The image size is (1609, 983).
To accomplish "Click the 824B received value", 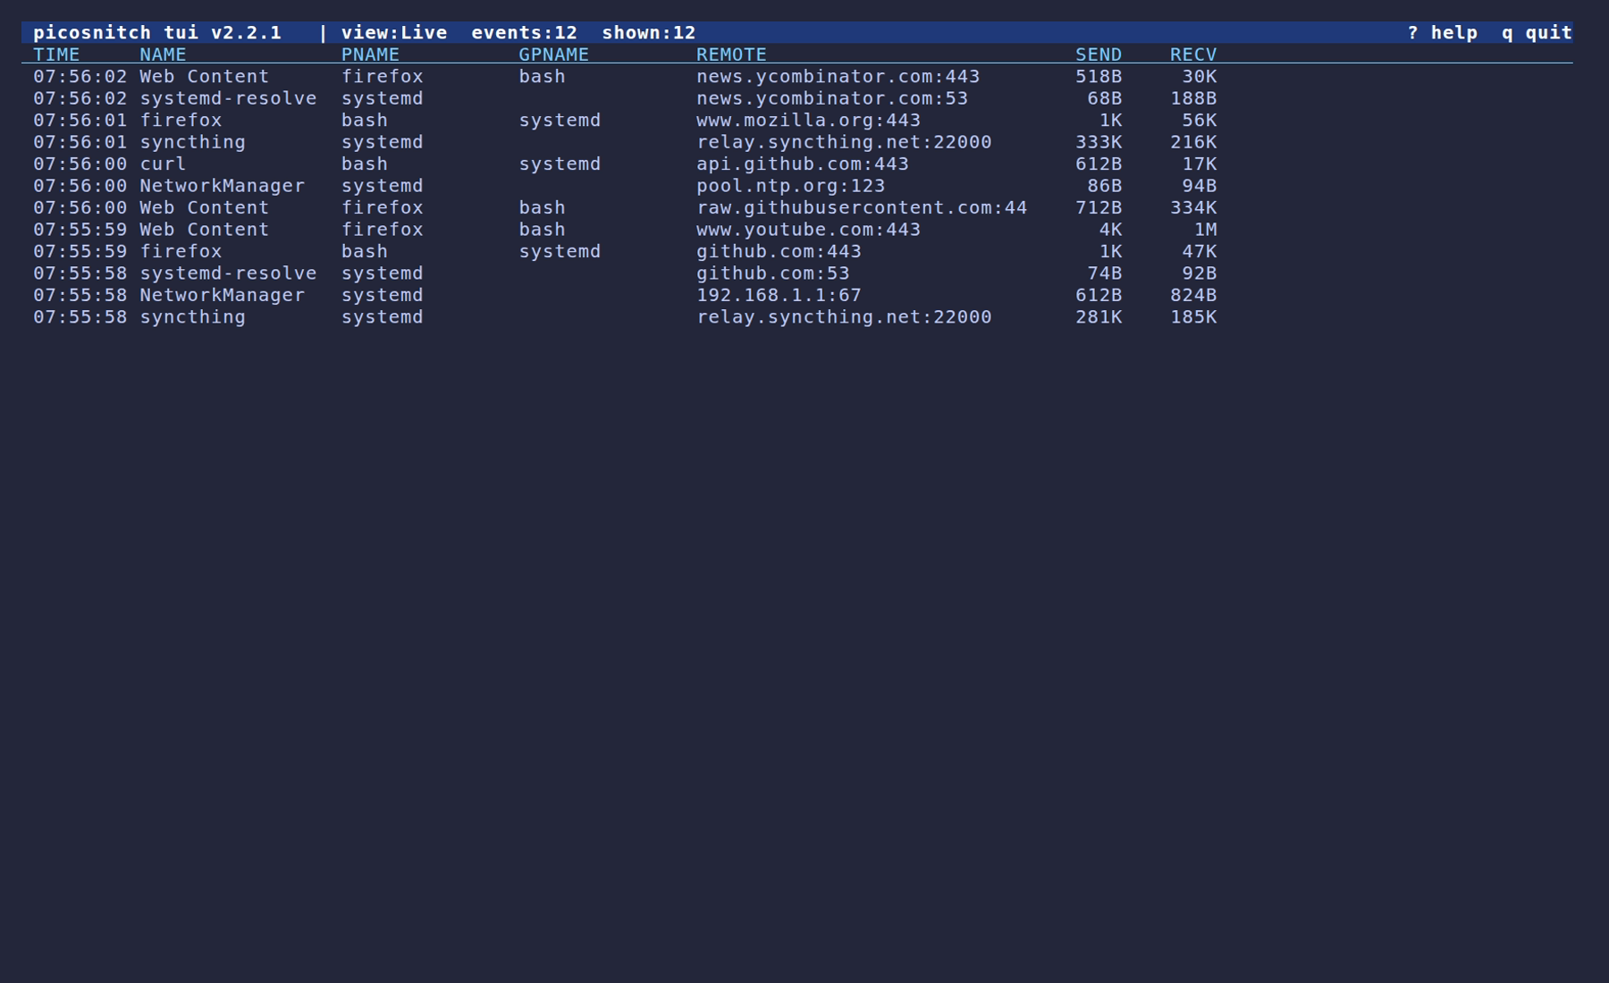I will 1193,296.
